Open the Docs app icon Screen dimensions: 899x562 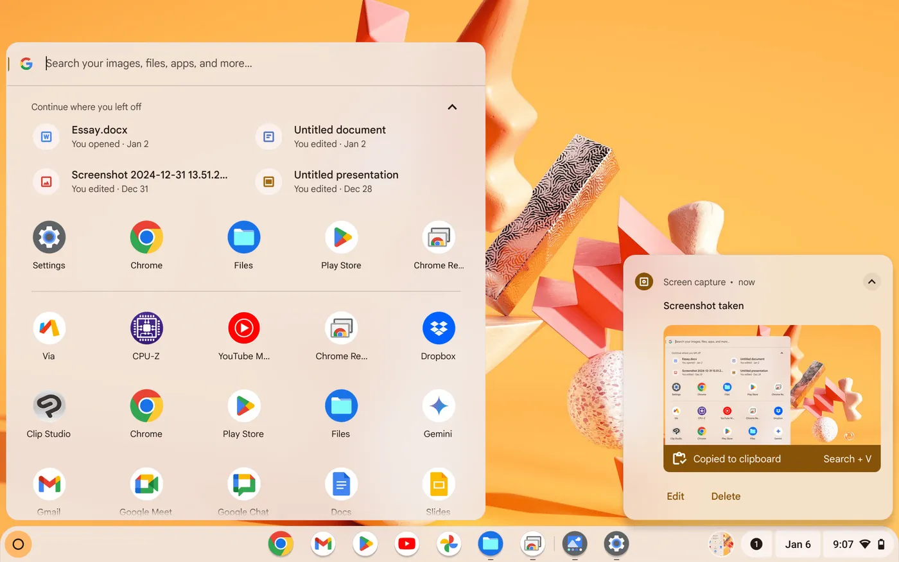pos(341,484)
